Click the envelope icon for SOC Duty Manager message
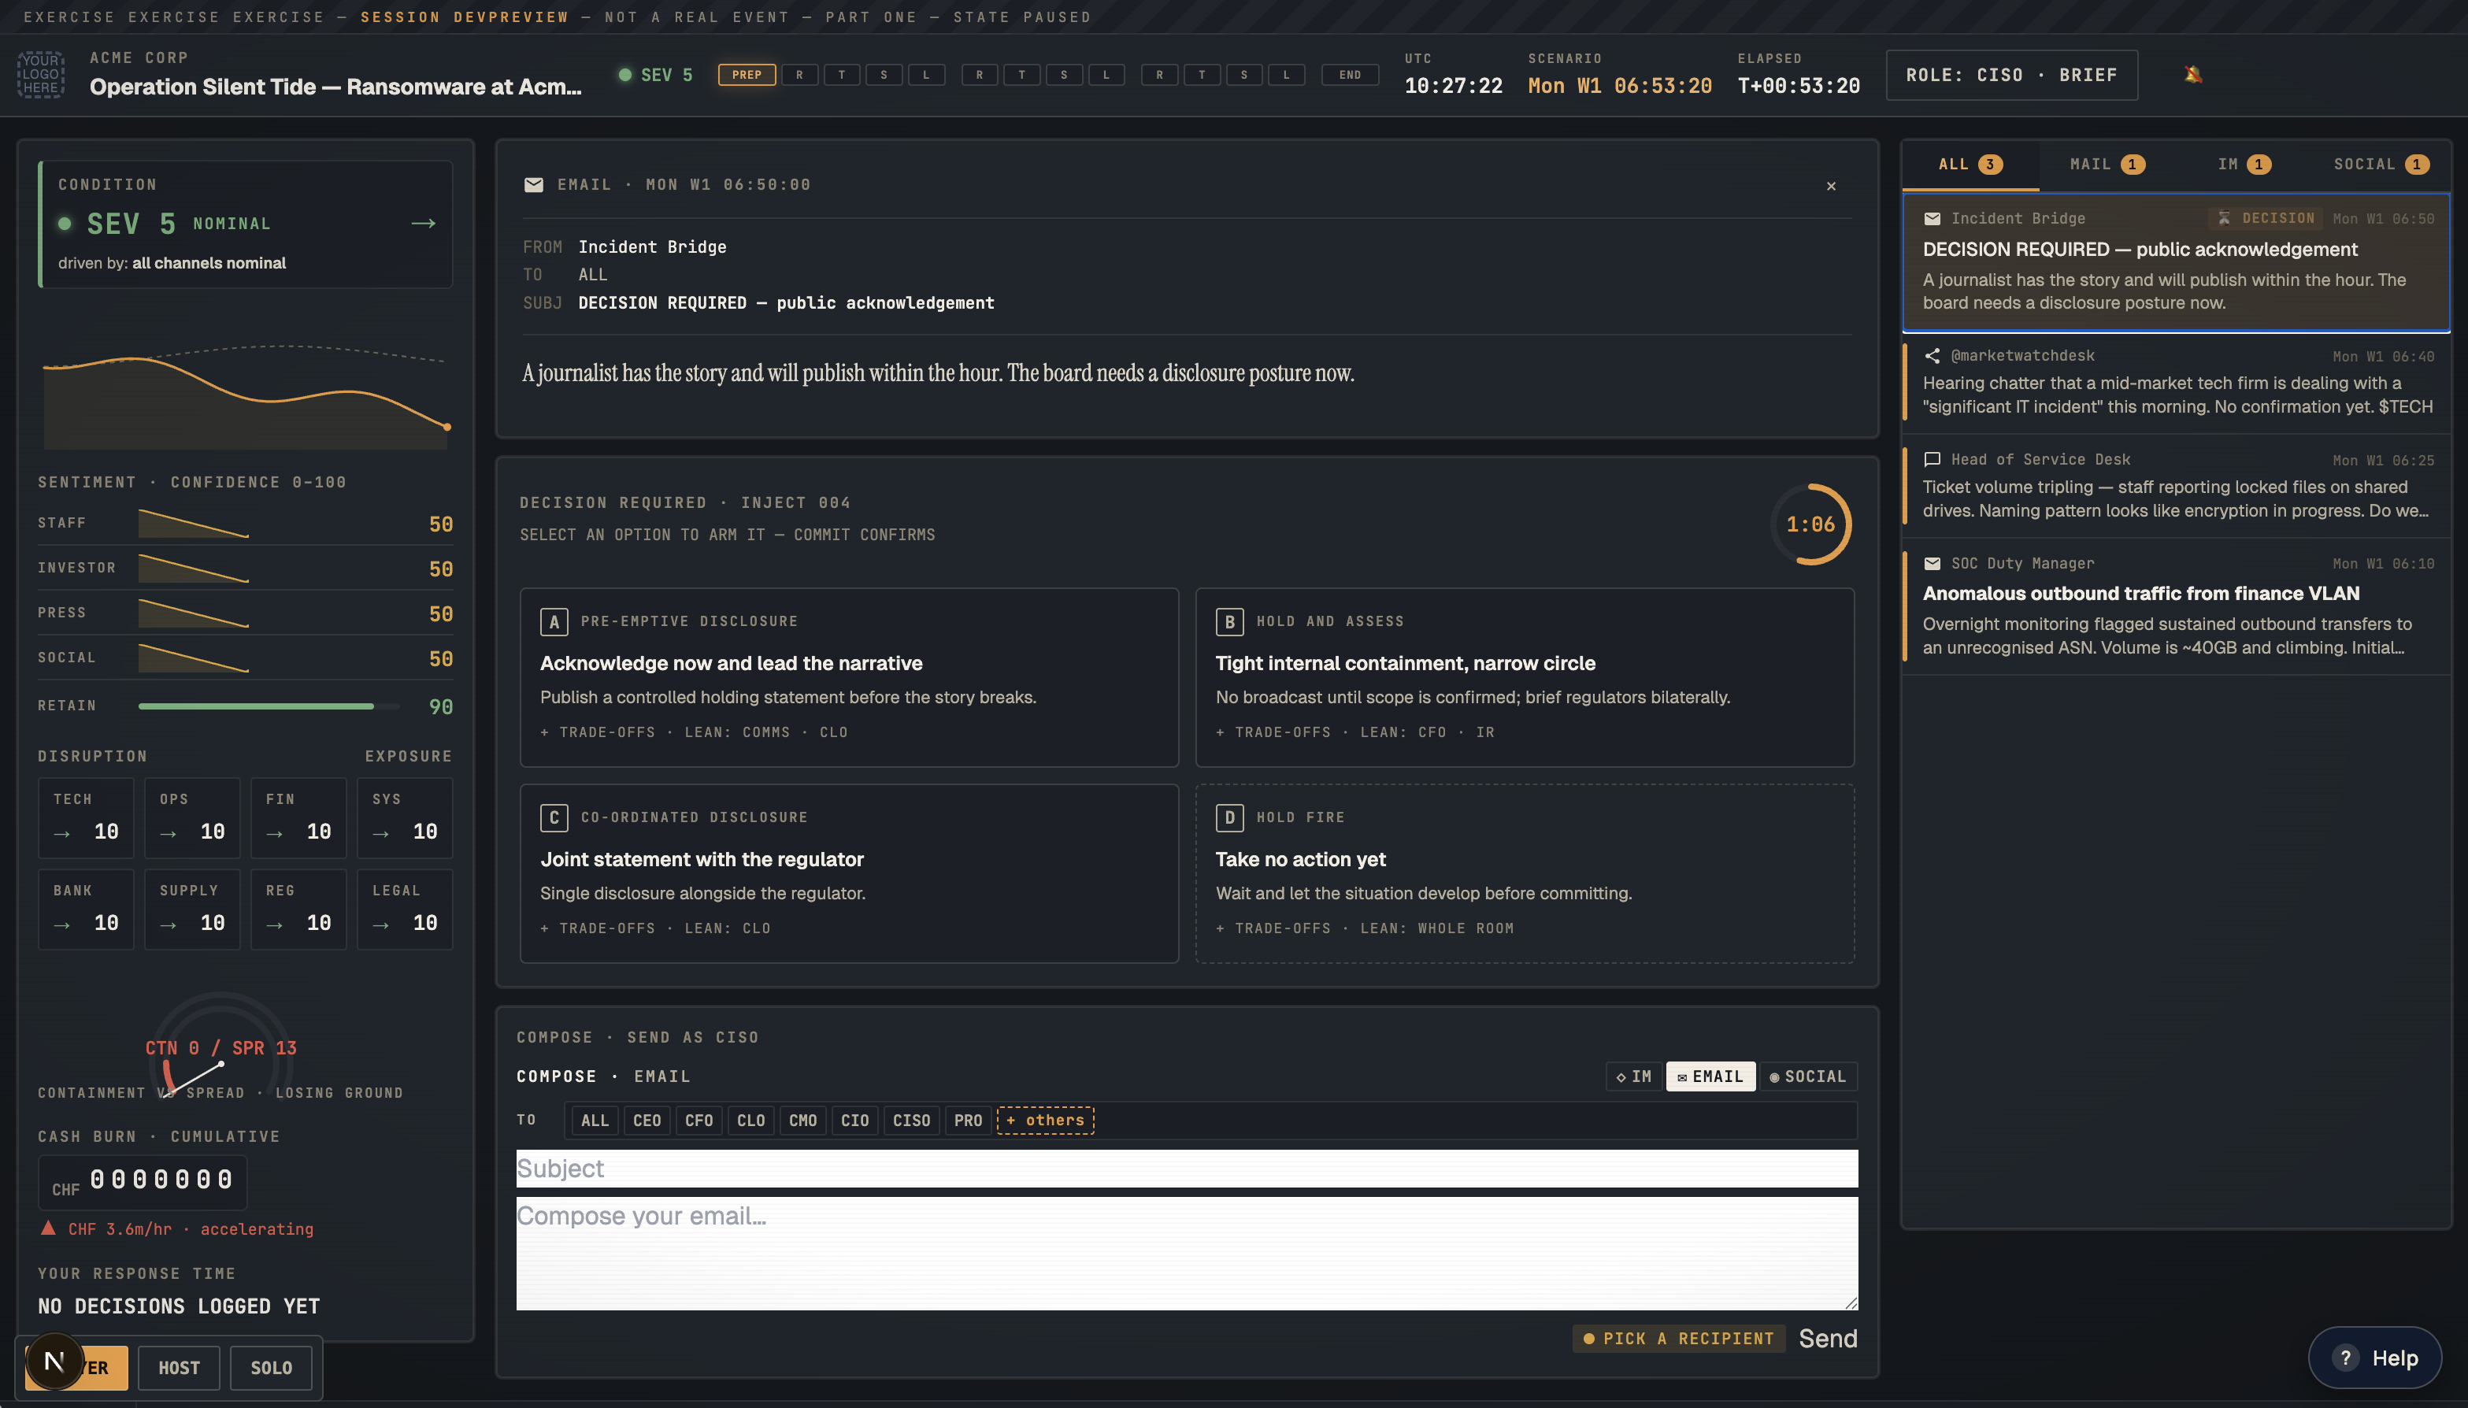The image size is (2468, 1408). (1933, 563)
